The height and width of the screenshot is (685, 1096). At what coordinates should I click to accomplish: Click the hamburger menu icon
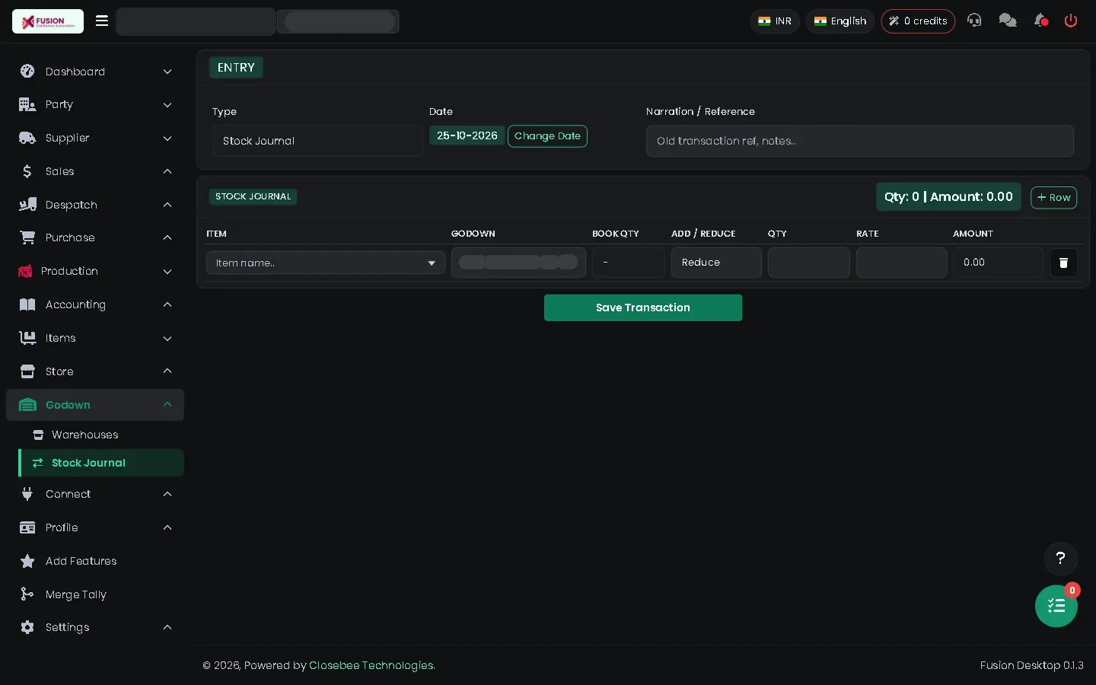tap(102, 21)
